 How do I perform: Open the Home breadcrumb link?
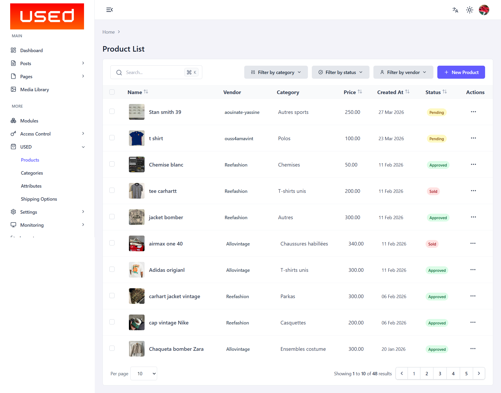[x=108, y=32]
